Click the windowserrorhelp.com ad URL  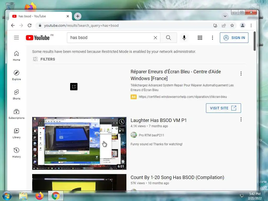point(183,97)
